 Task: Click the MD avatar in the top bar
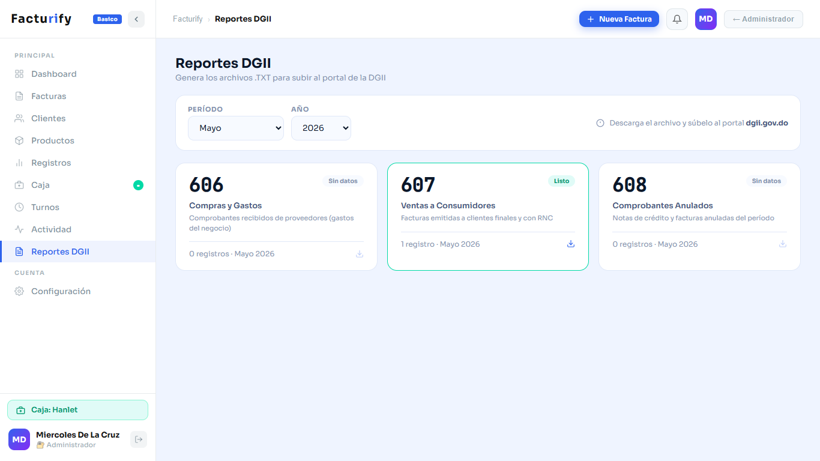click(x=706, y=19)
